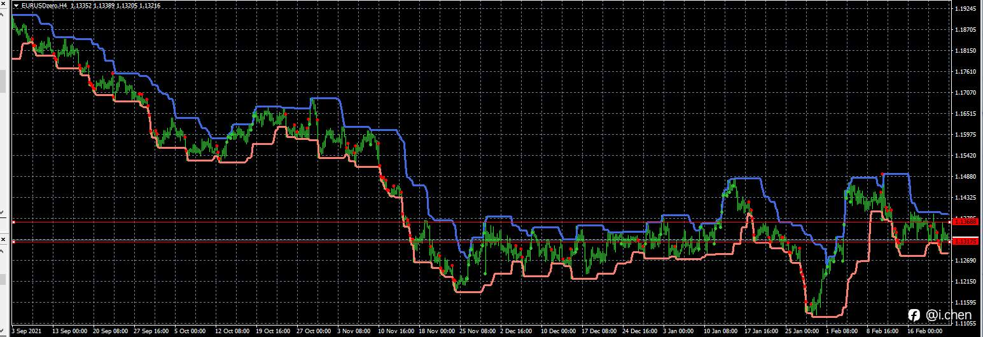This screenshot has height=337, width=983.
Task: Click the 3 Jan 00:00 time label
Action: pyautogui.click(x=679, y=331)
